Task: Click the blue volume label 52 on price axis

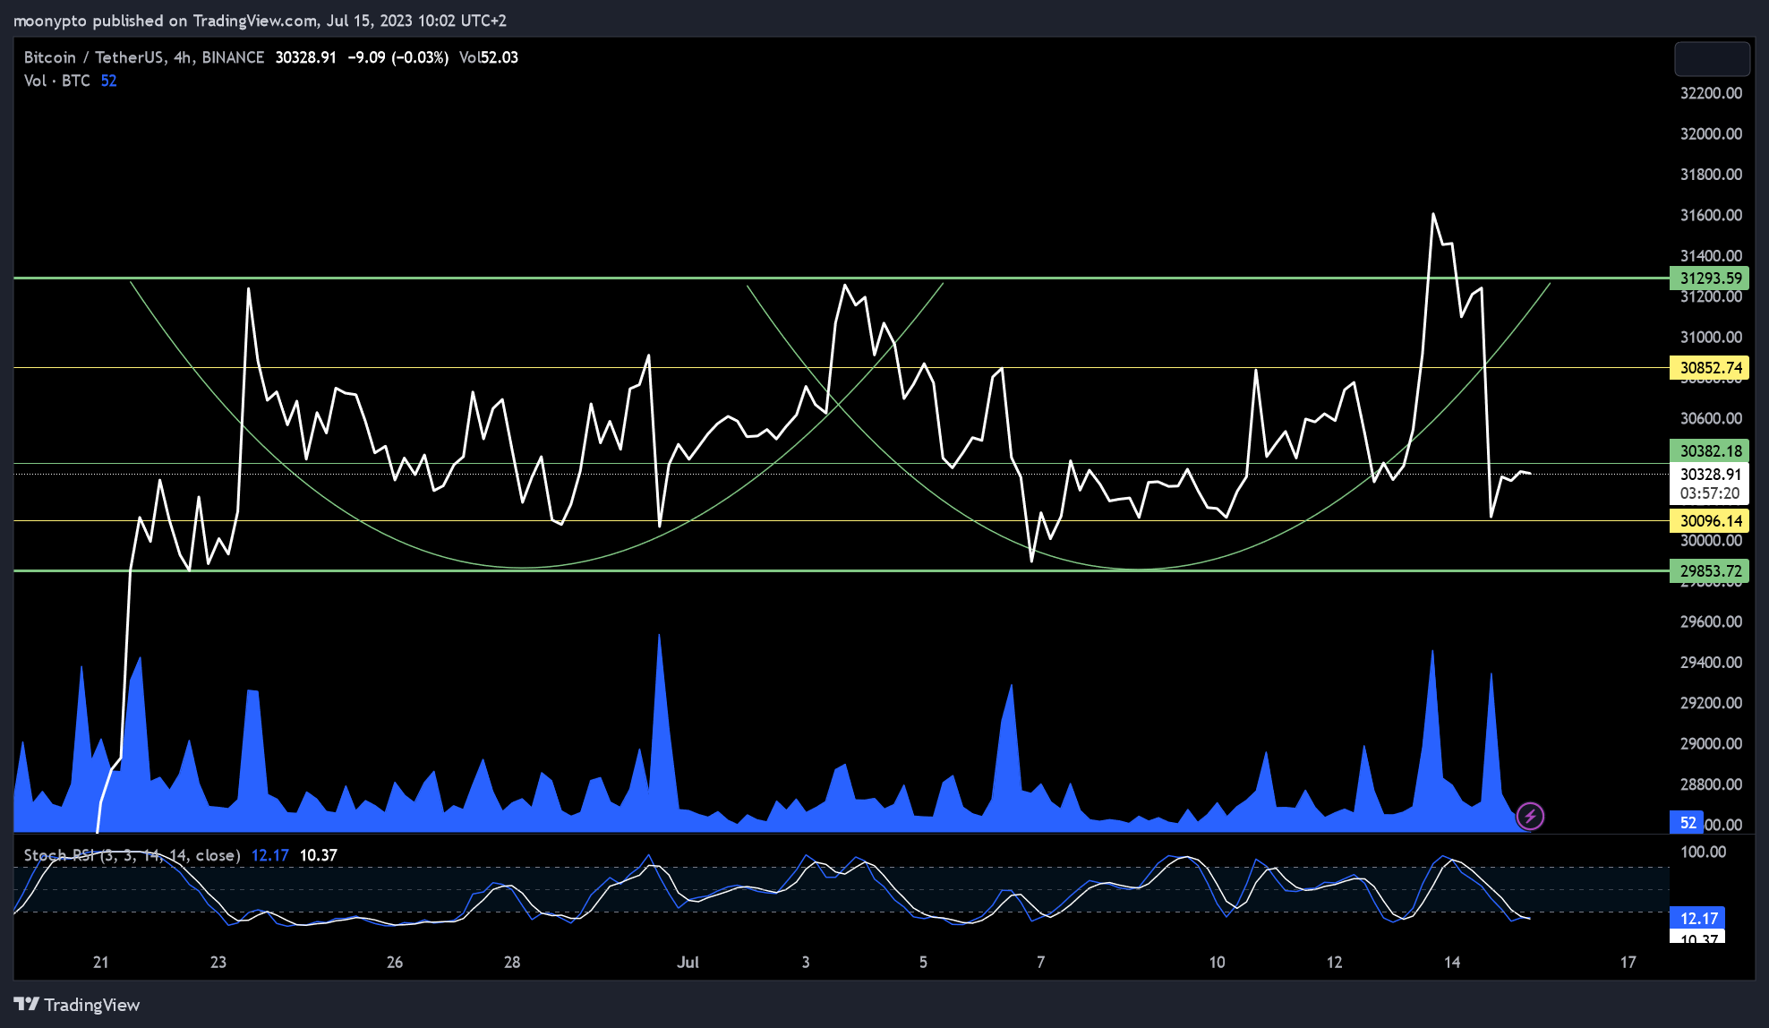Action: (x=1688, y=822)
